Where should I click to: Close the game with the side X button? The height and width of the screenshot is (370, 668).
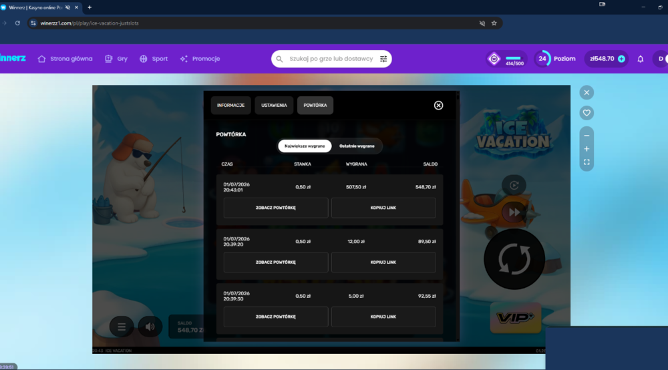tap(587, 92)
